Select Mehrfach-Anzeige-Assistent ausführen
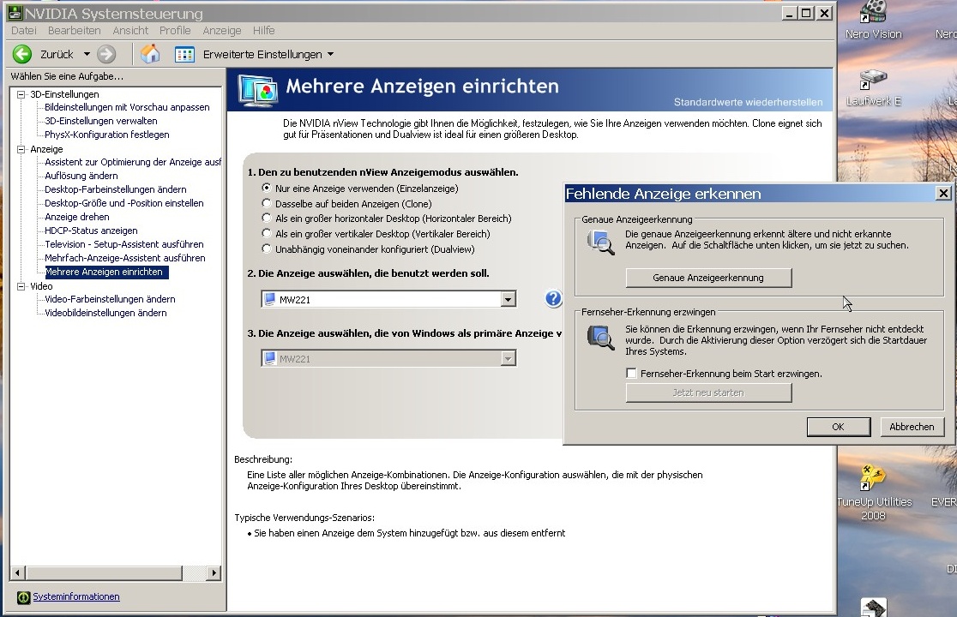The height and width of the screenshot is (617, 957). pos(125,258)
